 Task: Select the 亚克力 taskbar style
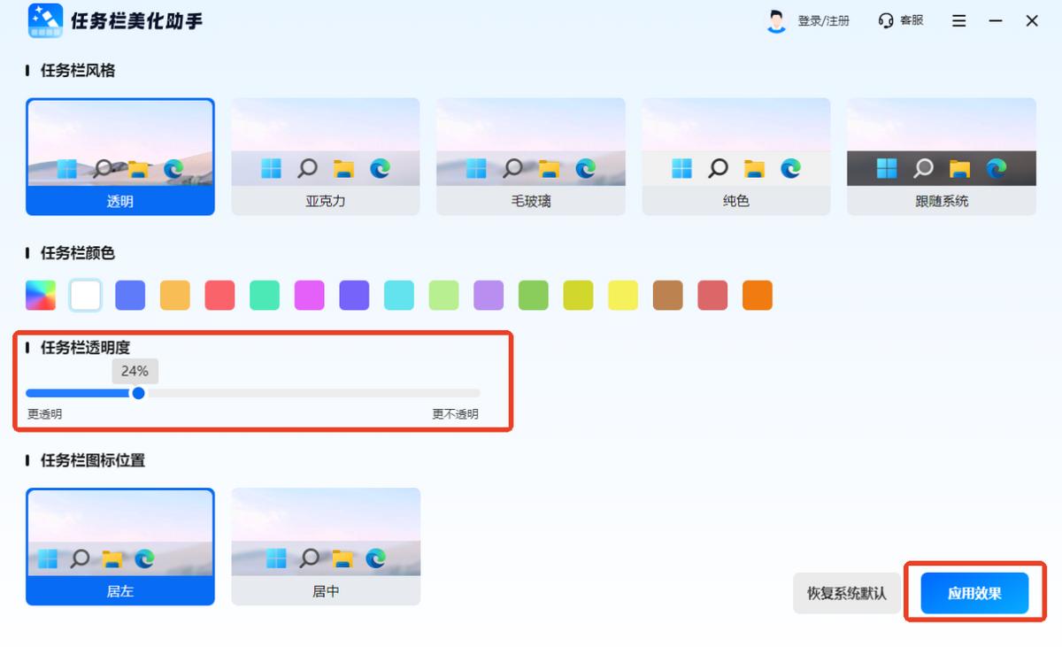tap(325, 156)
